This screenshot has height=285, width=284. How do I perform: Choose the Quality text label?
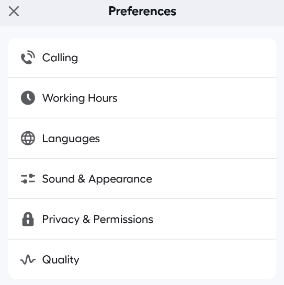[x=61, y=260]
